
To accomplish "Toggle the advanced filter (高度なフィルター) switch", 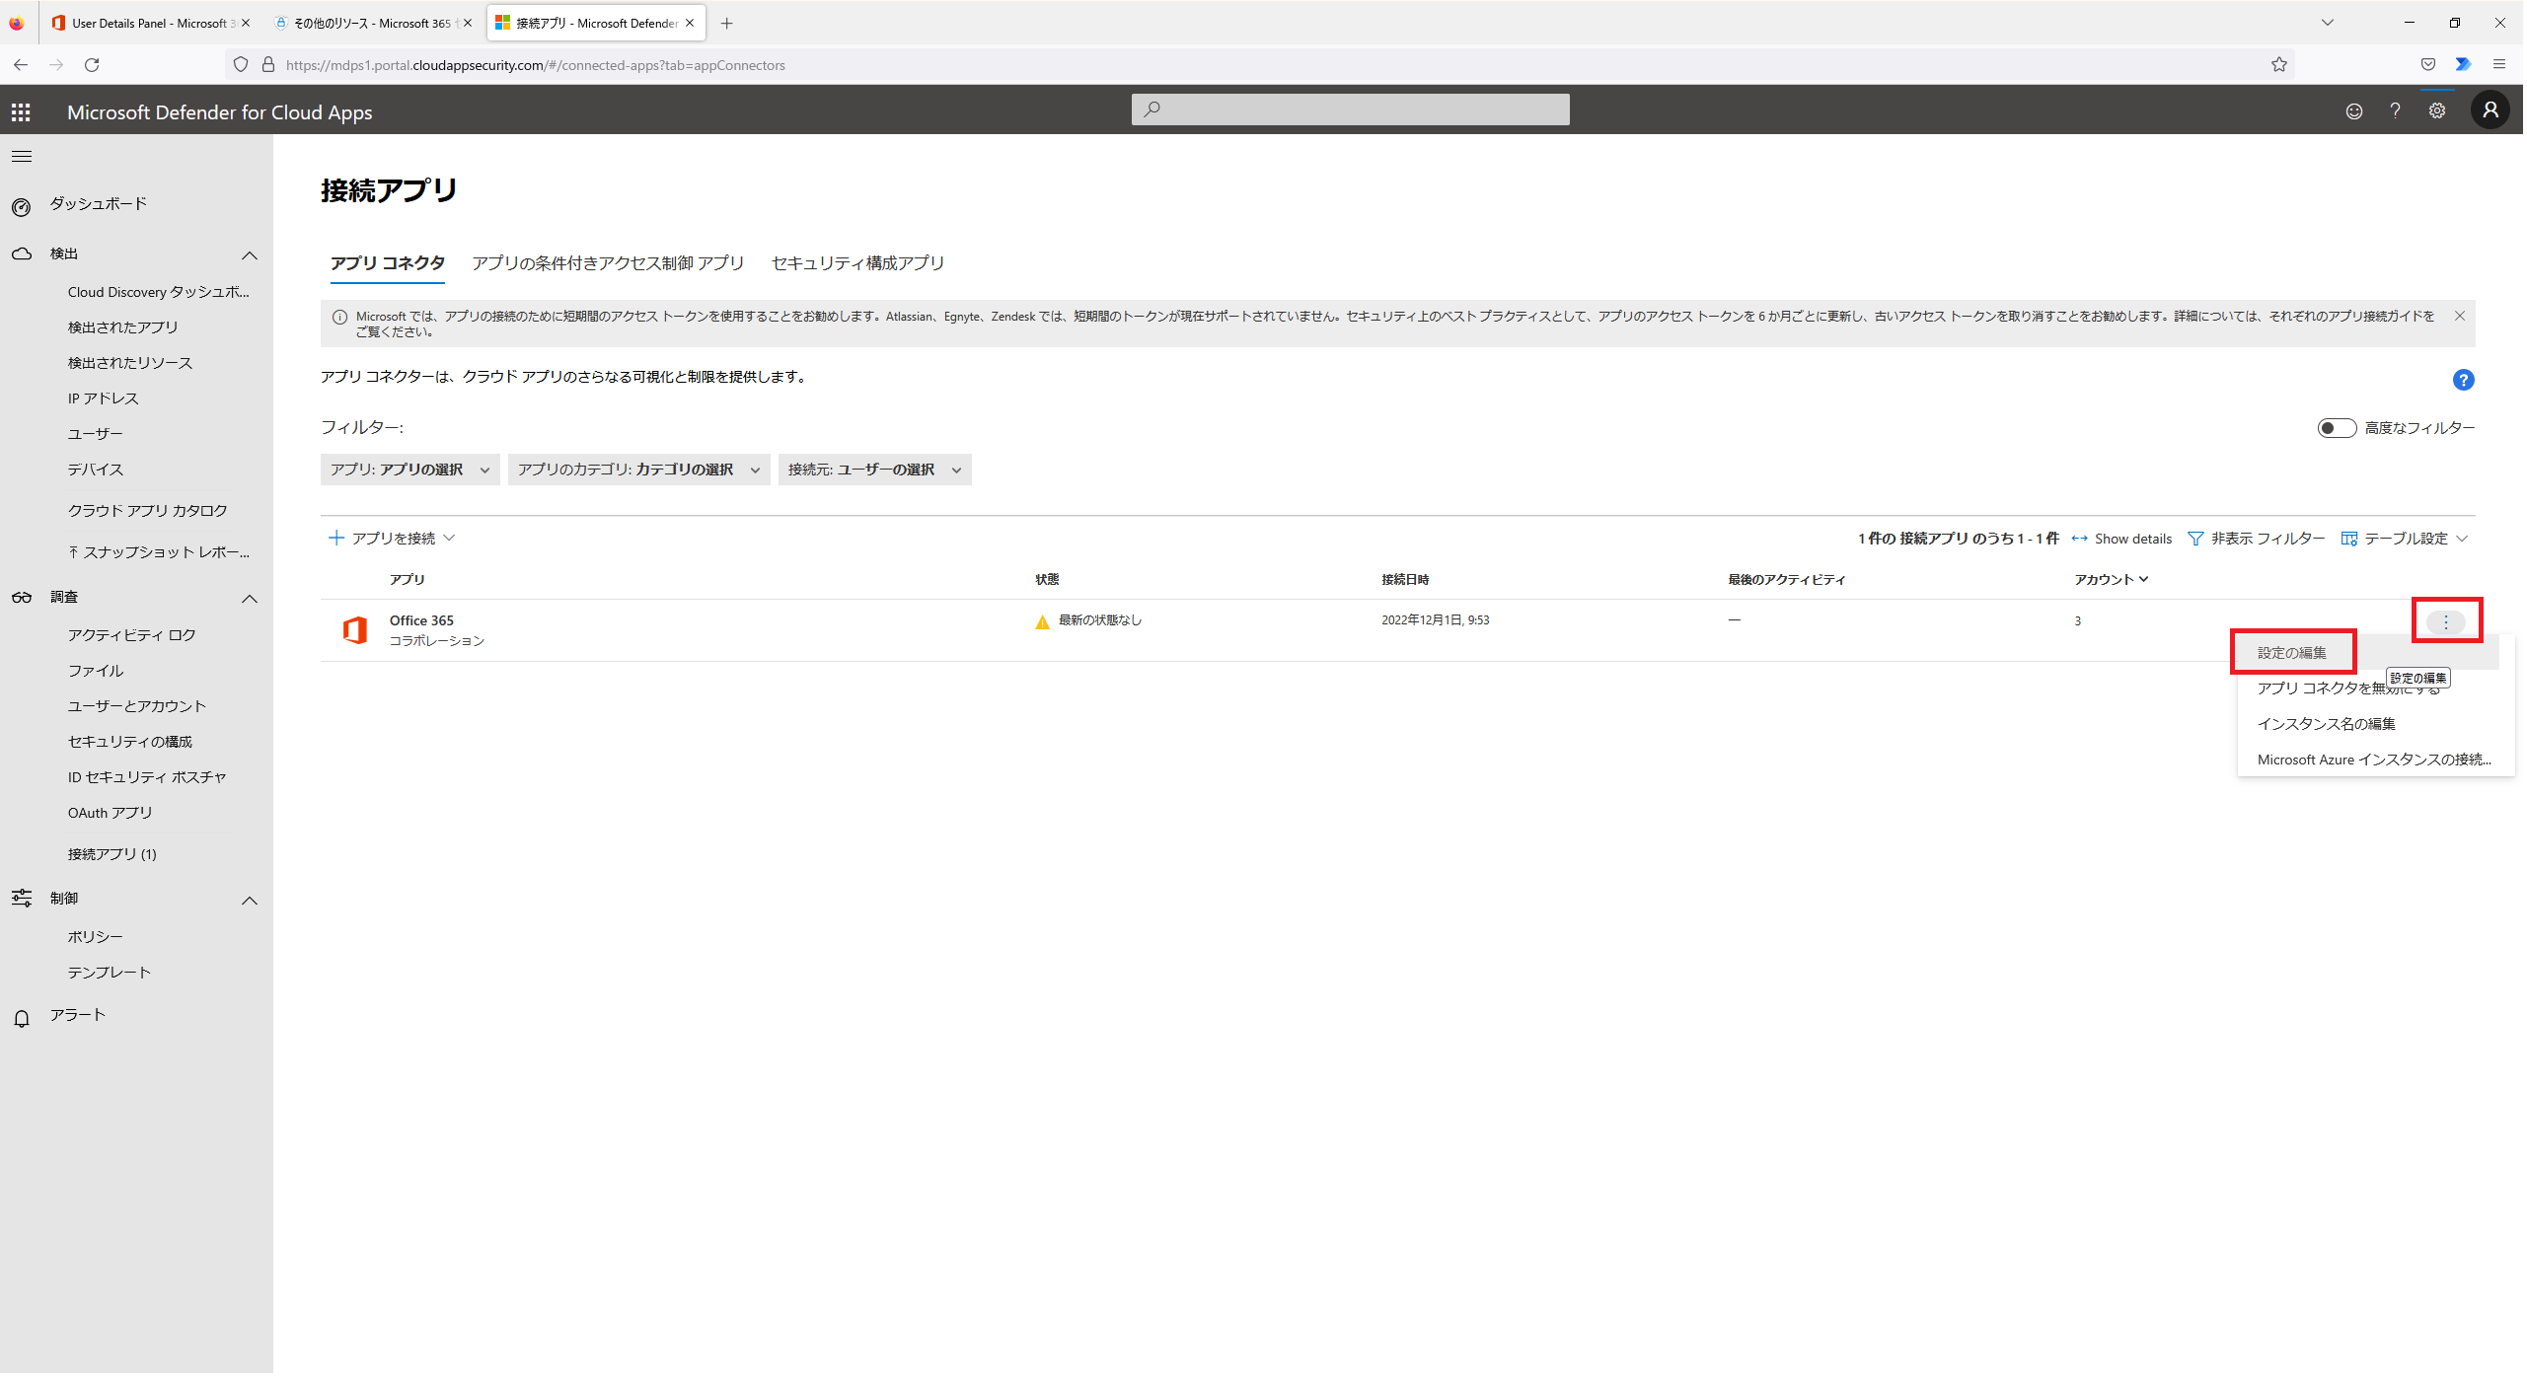I will [2340, 429].
